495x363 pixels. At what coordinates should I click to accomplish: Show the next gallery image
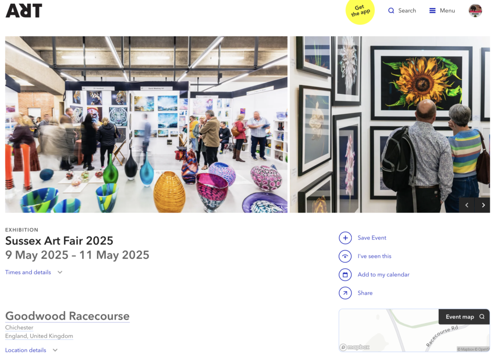click(x=483, y=205)
